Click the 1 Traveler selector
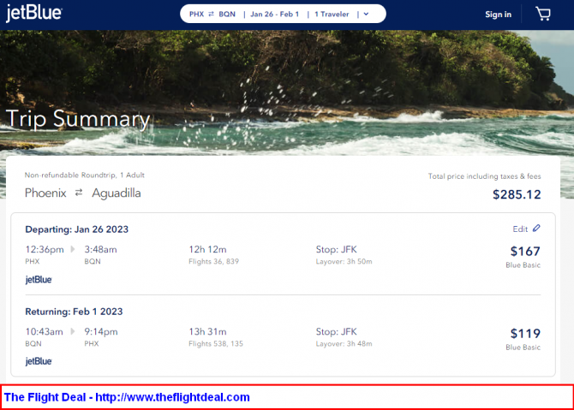This screenshot has width=574, height=410. 332,14
